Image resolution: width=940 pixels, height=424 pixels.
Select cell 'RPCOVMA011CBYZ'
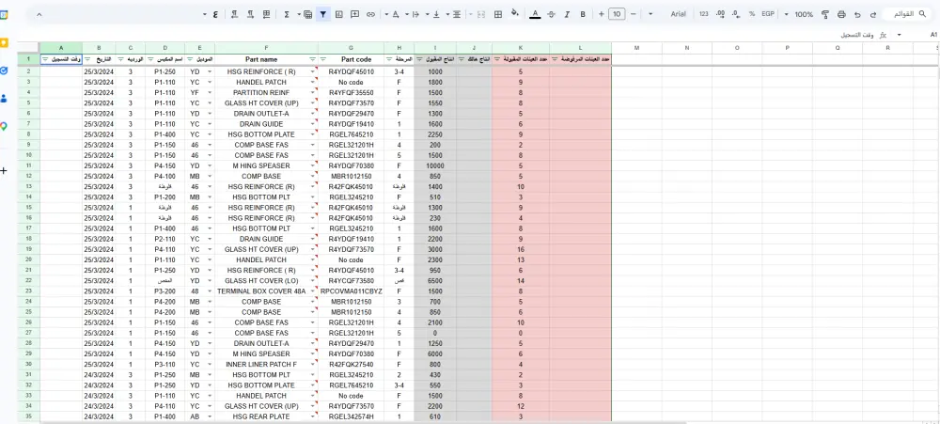pos(351,291)
